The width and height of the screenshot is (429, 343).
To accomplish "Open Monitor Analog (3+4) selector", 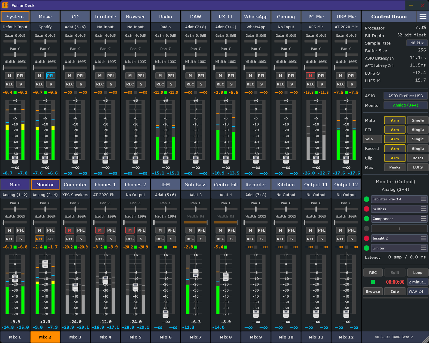I will [406, 105].
